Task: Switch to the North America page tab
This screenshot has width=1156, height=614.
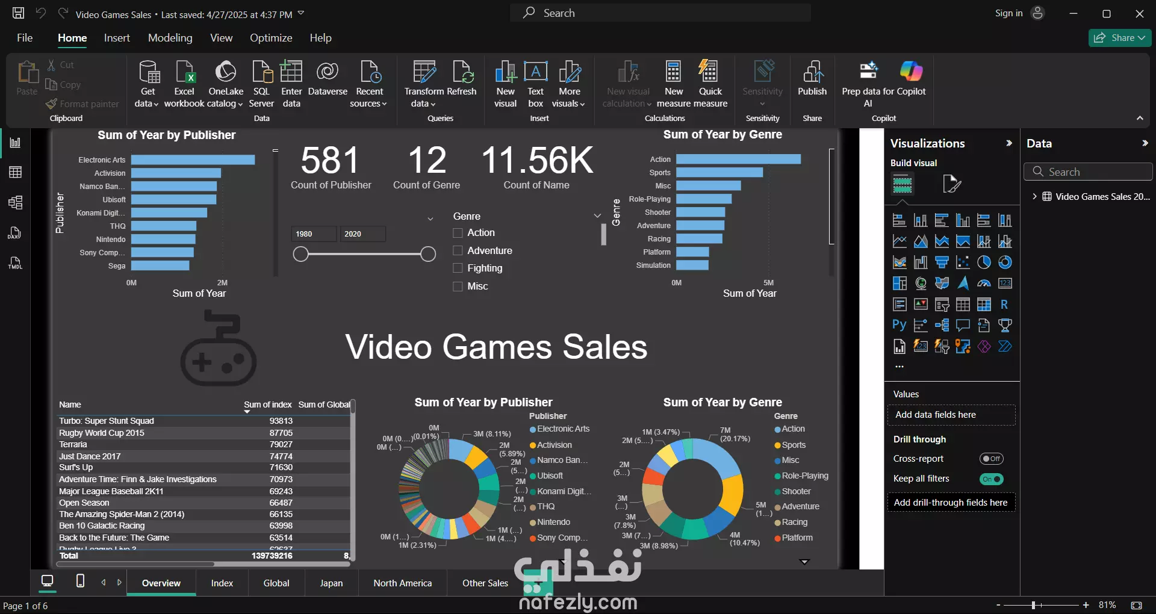Action: (403, 583)
